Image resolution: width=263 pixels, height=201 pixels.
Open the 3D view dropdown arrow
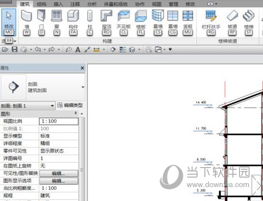(x=139, y=50)
